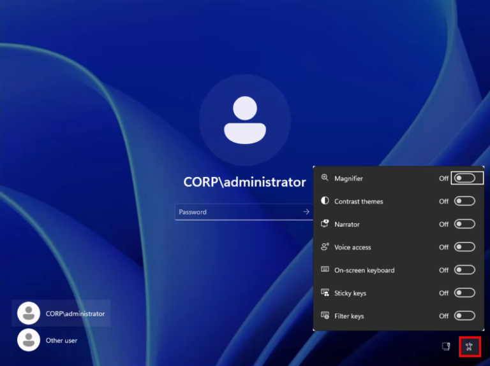Enable the On-screen keyboard switch
Screen dimensions: 490x366
464,270
